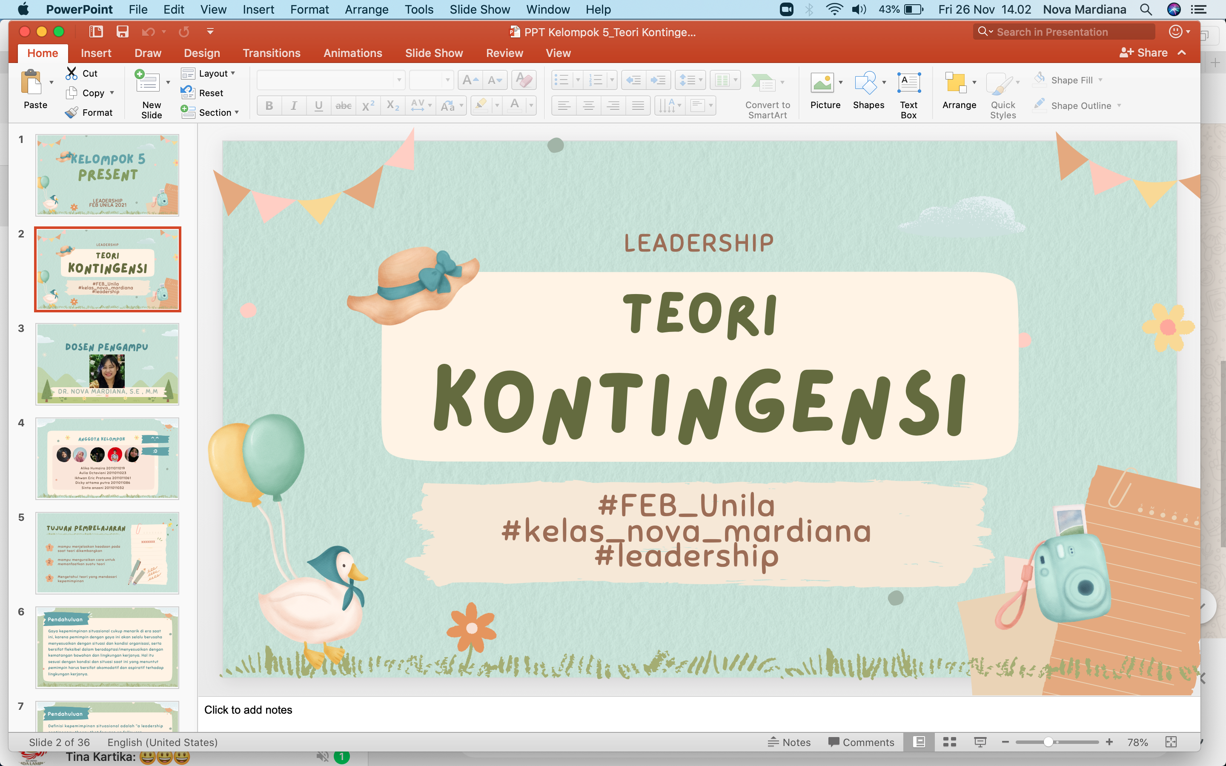Click the Clear Formatting icon
The image size is (1226, 766).
point(524,80)
